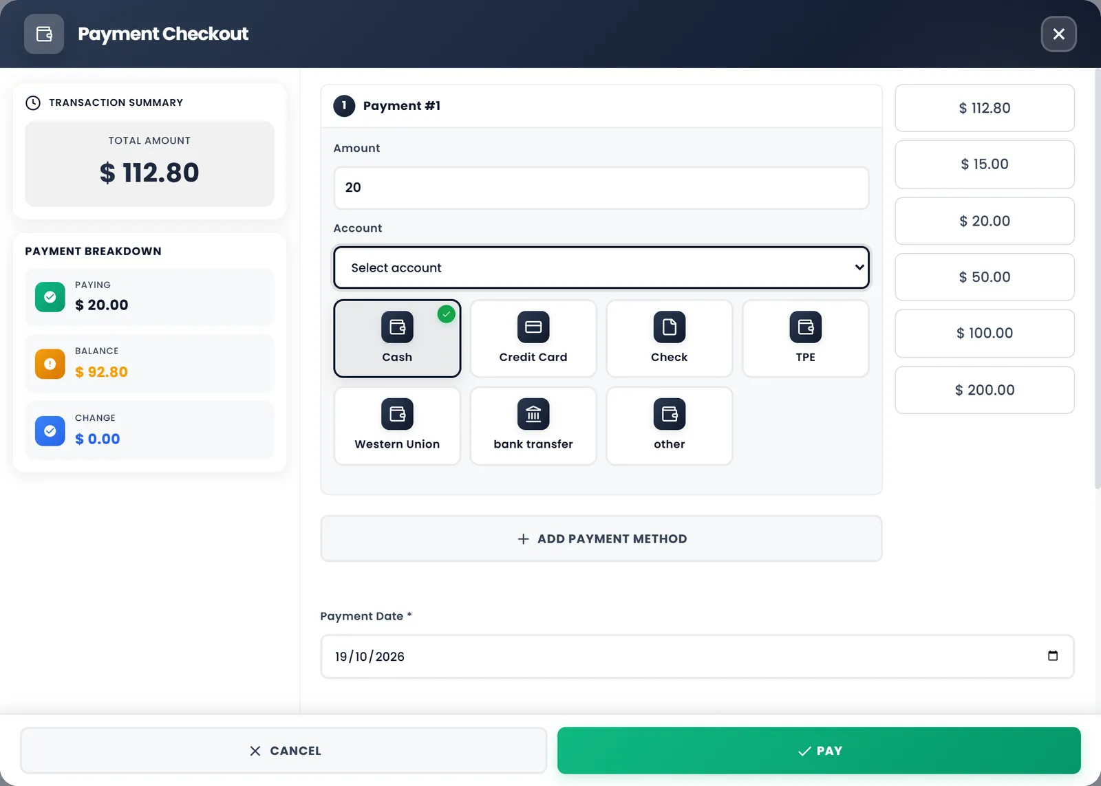The height and width of the screenshot is (786, 1101).
Task: Choose the $ 20.00 quick amount
Action: pyautogui.click(x=985, y=221)
